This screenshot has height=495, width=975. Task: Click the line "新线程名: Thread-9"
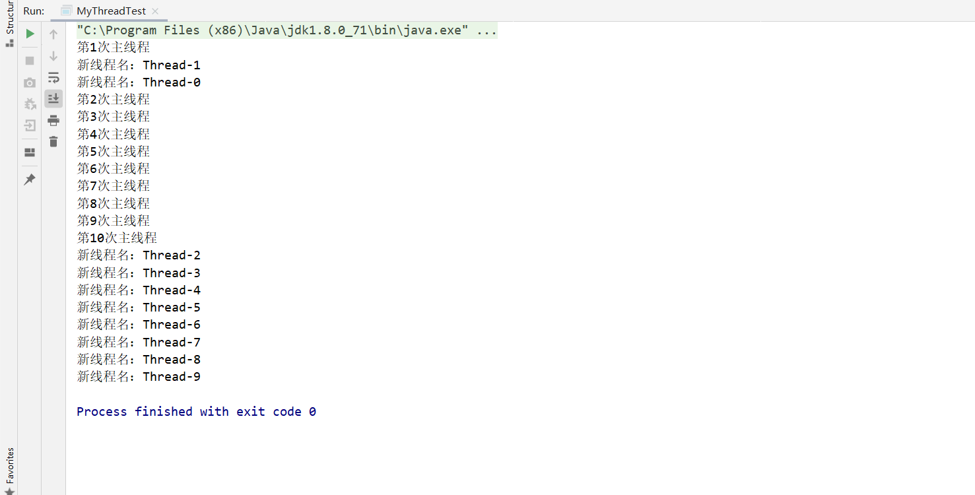click(x=139, y=376)
